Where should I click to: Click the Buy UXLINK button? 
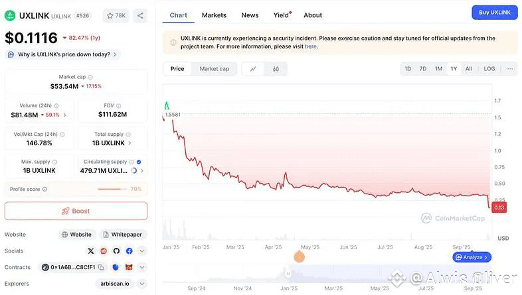click(x=494, y=13)
